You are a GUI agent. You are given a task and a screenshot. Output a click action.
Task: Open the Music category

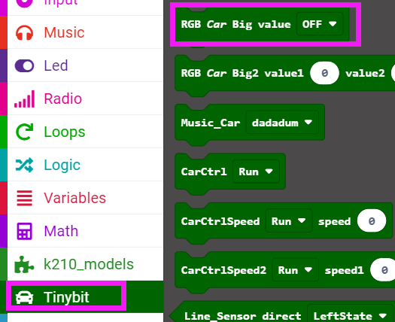[81, 32]
